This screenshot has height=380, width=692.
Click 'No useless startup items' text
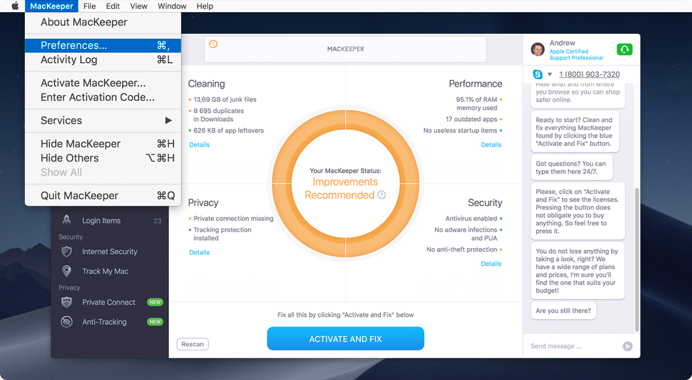click(x=460, y=130)
